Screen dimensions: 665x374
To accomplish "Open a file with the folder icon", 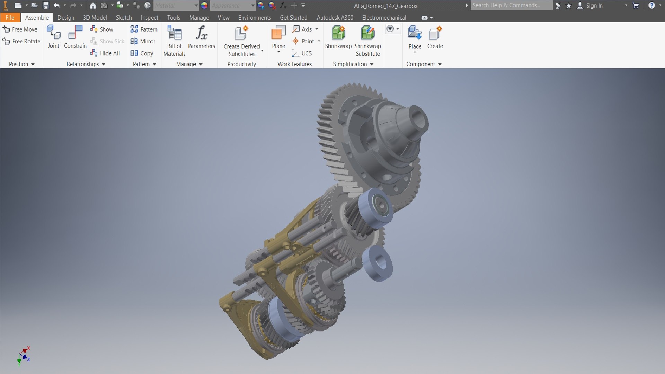I will 34,6.
